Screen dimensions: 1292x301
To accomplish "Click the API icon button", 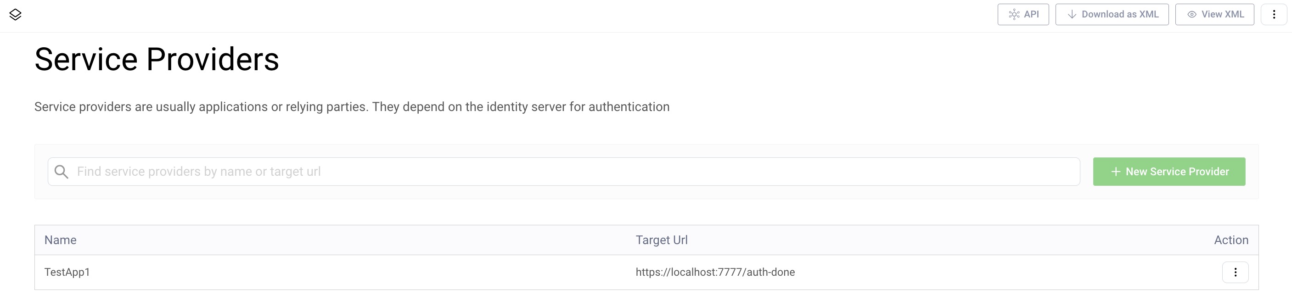I will (x=1014, y=14).
